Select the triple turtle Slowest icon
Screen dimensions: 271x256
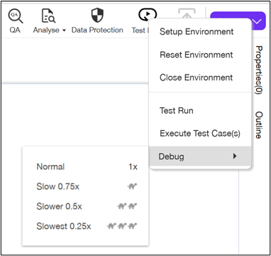click(x=122, y=226)
